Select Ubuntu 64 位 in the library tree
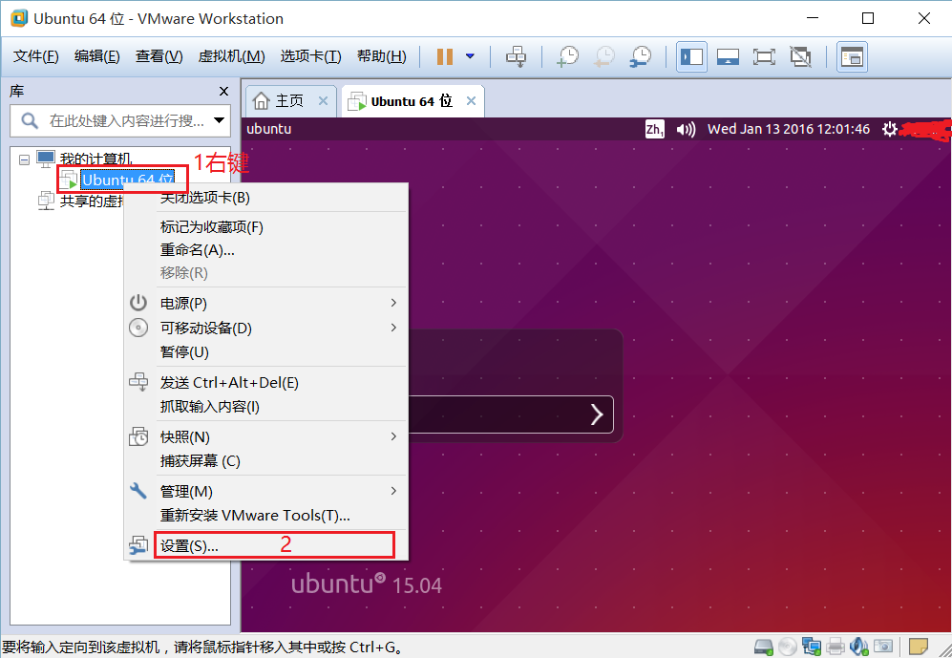The image size is (952, 658). click(128, 180)
